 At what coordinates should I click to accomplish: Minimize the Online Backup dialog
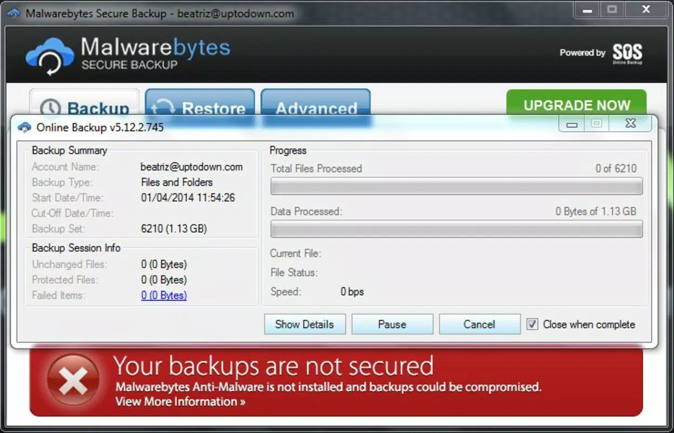tap(572, 124)
